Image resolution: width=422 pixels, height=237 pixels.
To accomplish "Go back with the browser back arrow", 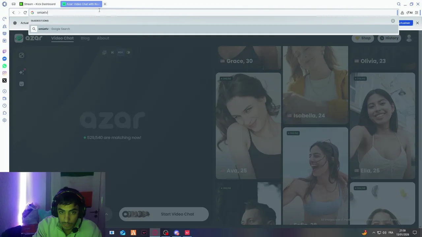I will (x=13, y=13).
